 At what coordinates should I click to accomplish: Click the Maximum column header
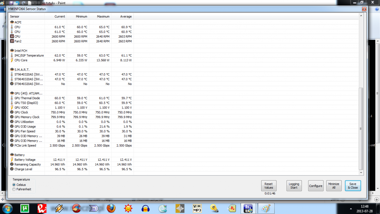point(100,16)
